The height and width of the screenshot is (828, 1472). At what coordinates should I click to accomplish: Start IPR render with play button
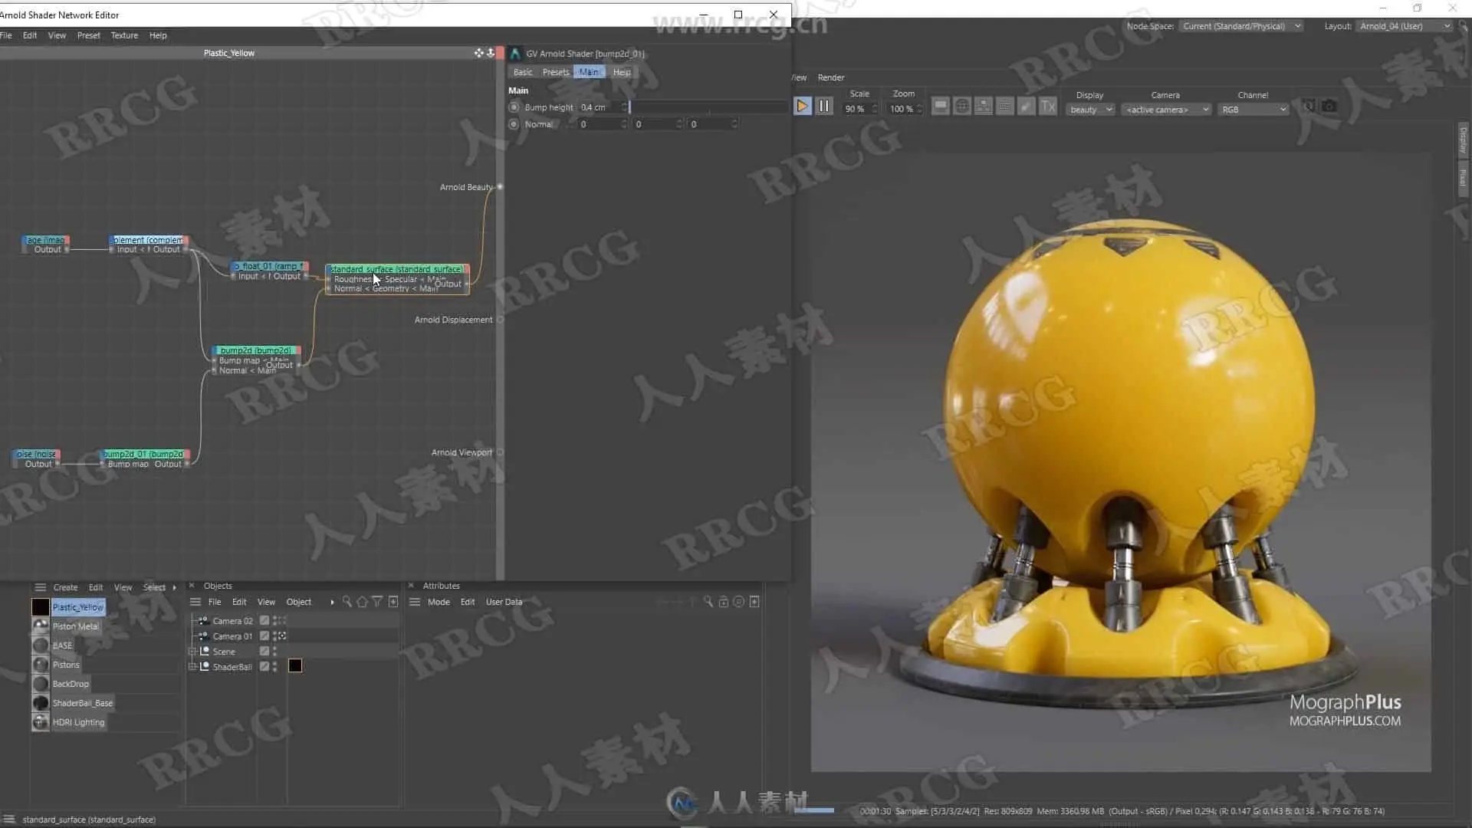802,106
